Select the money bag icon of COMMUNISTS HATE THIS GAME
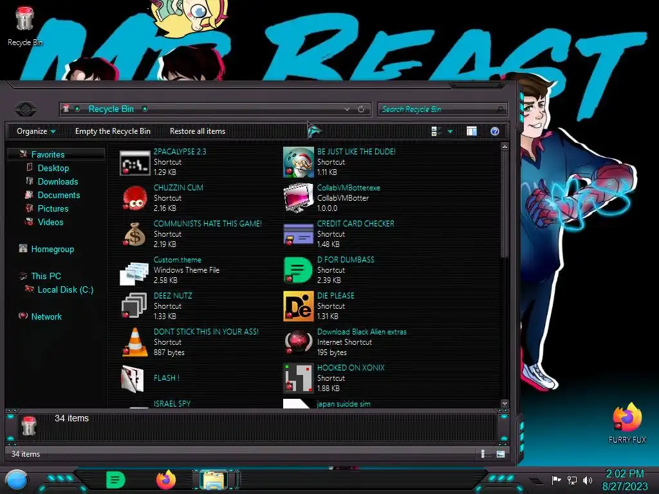 135,234
